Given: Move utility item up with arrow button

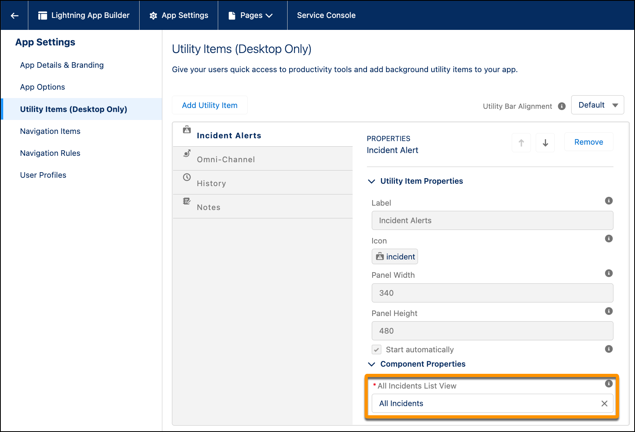Looking at the screenshot, I should [x=521, y=143].
